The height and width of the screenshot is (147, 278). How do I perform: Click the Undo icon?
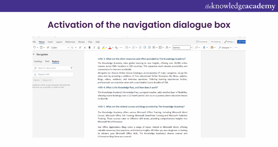coord(34,48)
